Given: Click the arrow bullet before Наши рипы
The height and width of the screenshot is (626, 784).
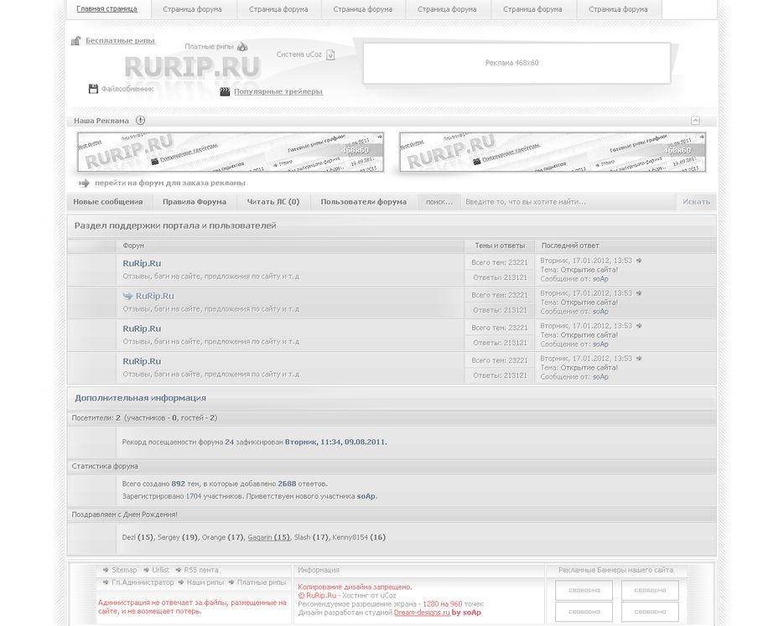Looking at the screenshot, I should (181, 582).
